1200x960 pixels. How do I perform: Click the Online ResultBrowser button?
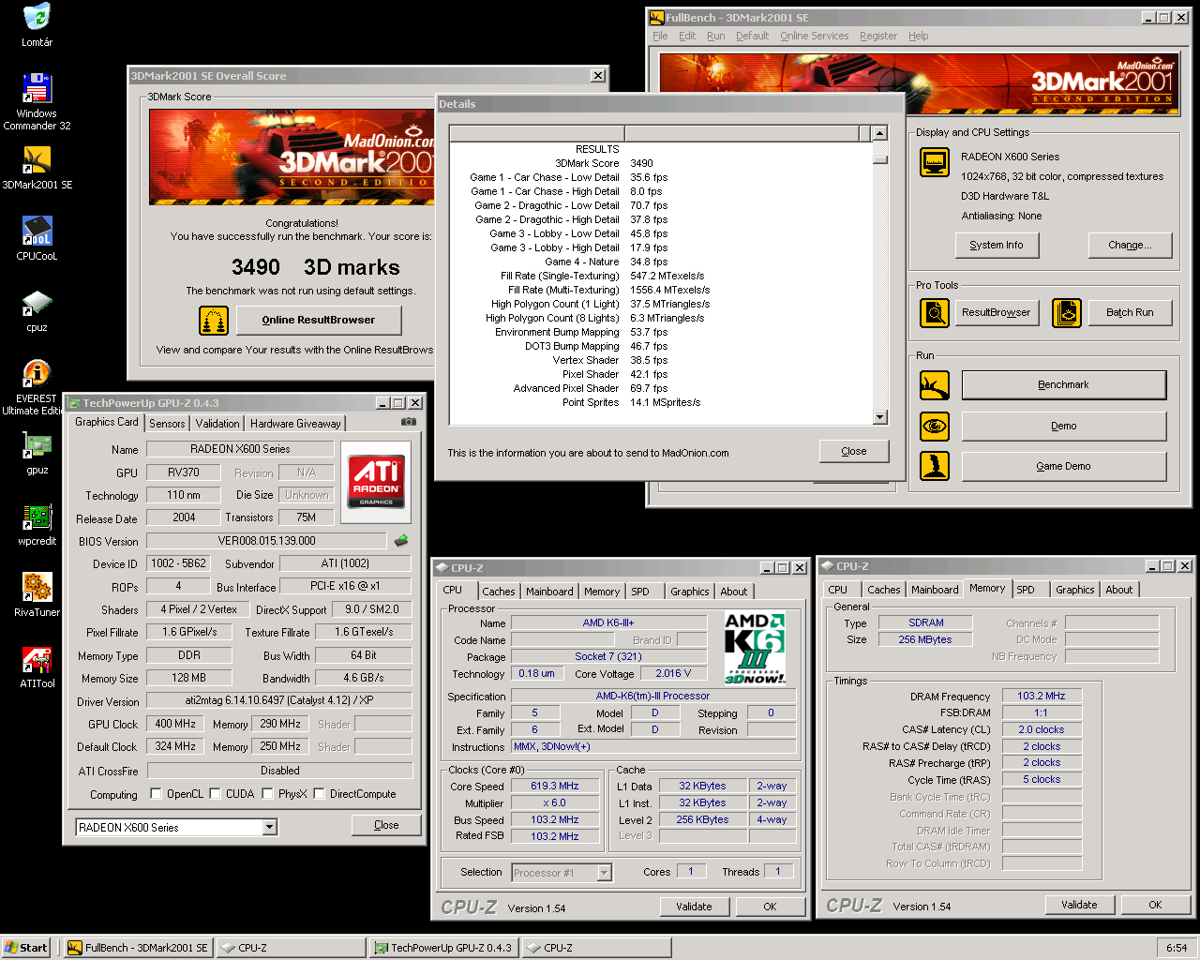tap(318, 320)
